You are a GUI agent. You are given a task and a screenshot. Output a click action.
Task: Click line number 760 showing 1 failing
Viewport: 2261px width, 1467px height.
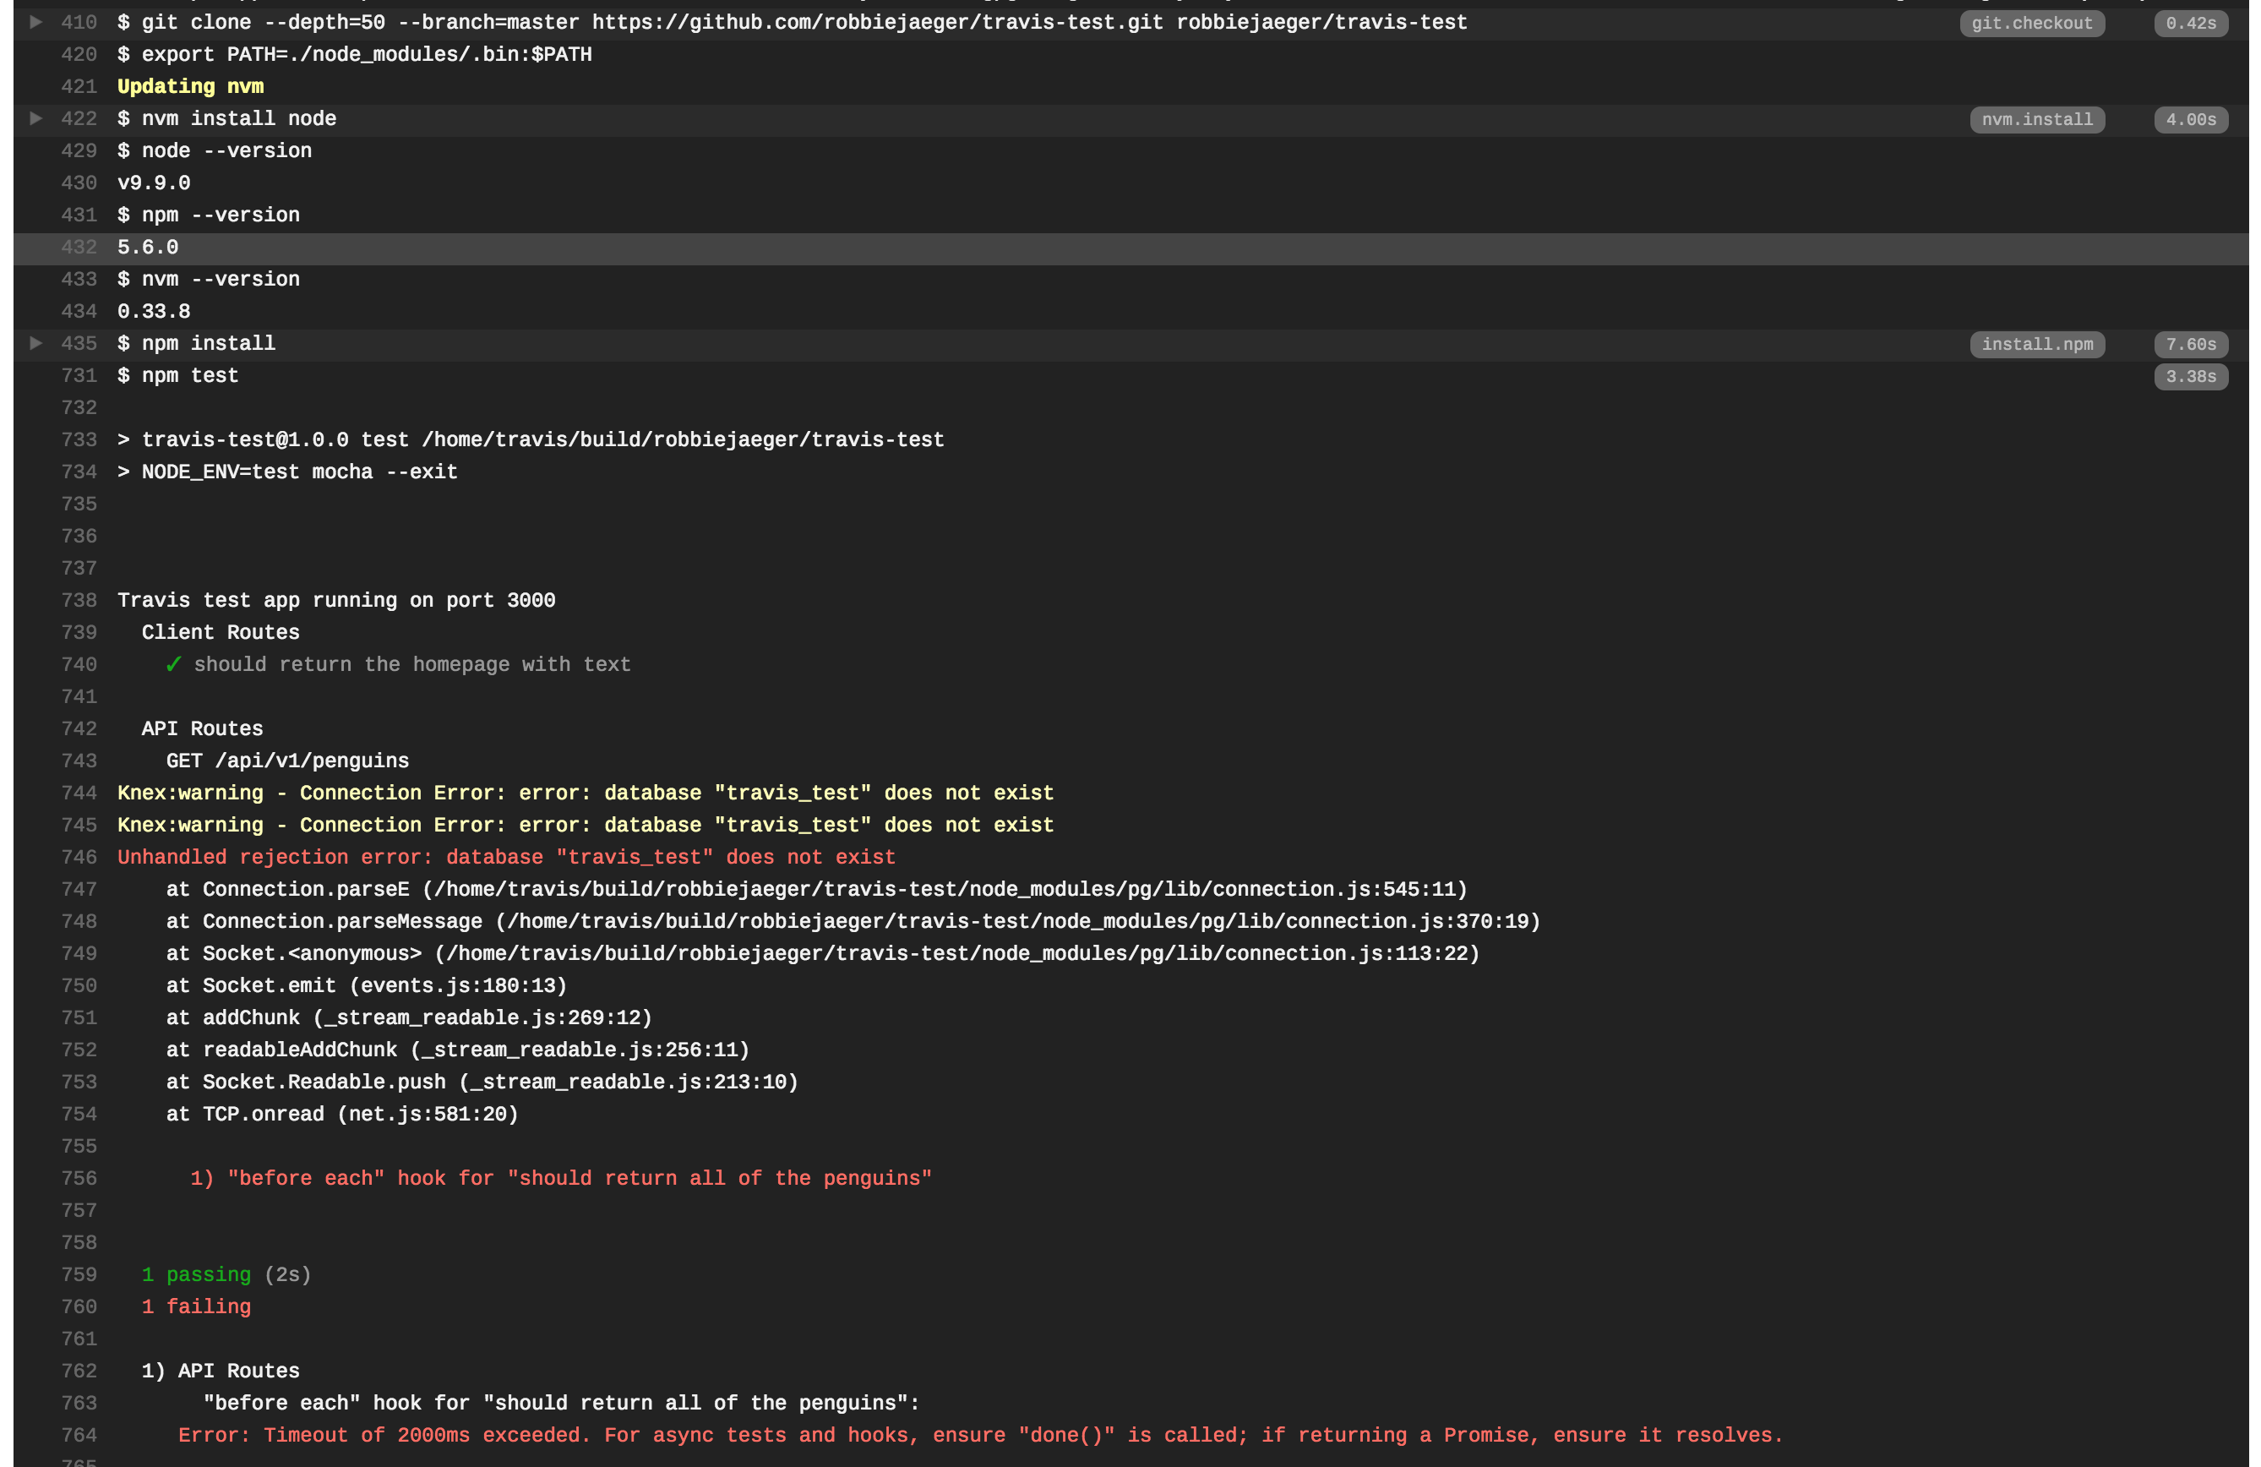[x=79, y=1306]
